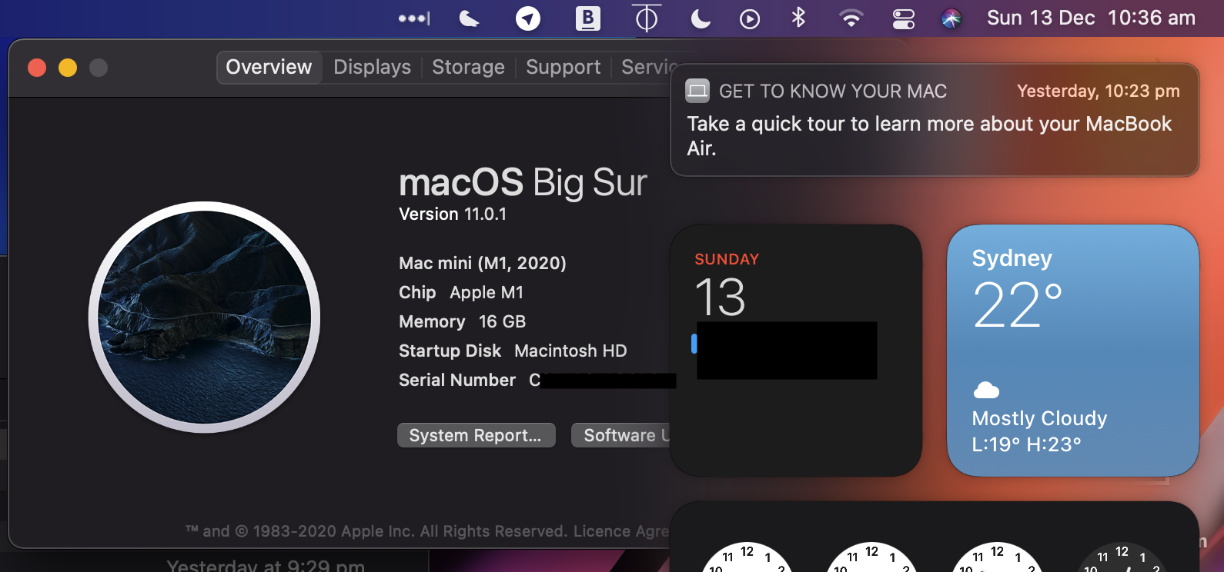Click the macOS Big Sur wallpaper image
1224x572 pixels.
coord(204,318)
